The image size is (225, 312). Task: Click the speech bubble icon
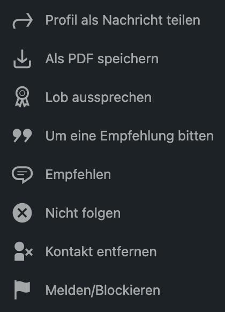[x=22, y=175]
